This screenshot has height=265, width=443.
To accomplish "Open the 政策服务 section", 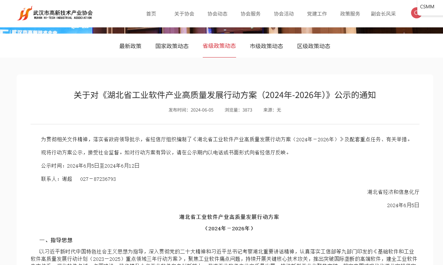I will click(350, 14).
